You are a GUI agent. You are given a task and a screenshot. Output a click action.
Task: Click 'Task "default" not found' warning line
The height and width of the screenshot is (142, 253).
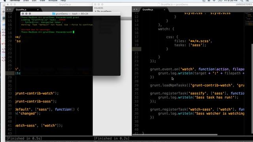57,25
